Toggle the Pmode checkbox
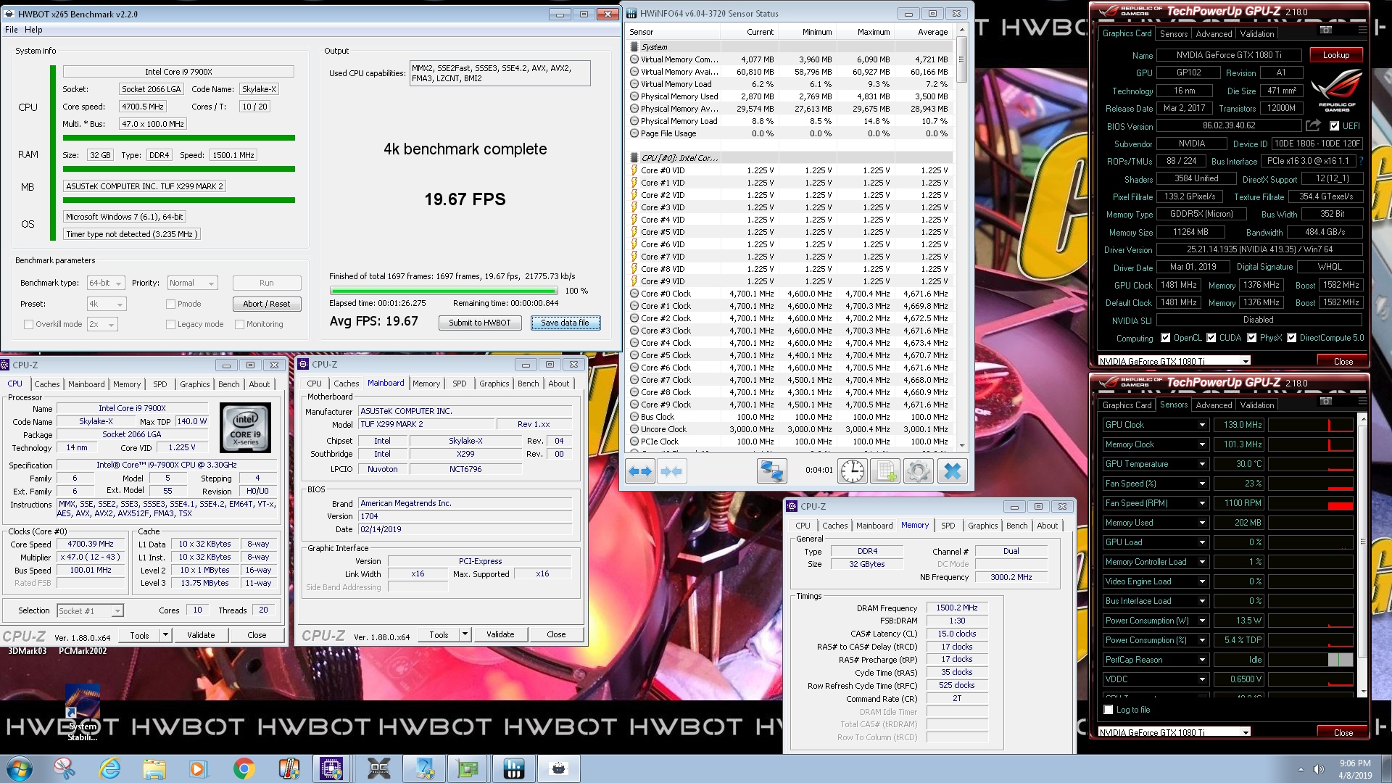 tap(170, 304)
